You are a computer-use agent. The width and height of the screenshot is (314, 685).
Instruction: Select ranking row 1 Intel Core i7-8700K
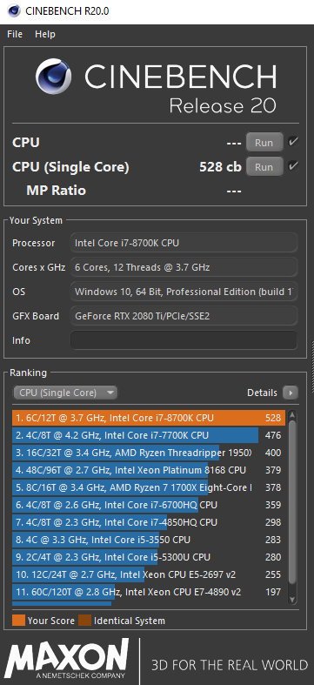click(149, 418)
